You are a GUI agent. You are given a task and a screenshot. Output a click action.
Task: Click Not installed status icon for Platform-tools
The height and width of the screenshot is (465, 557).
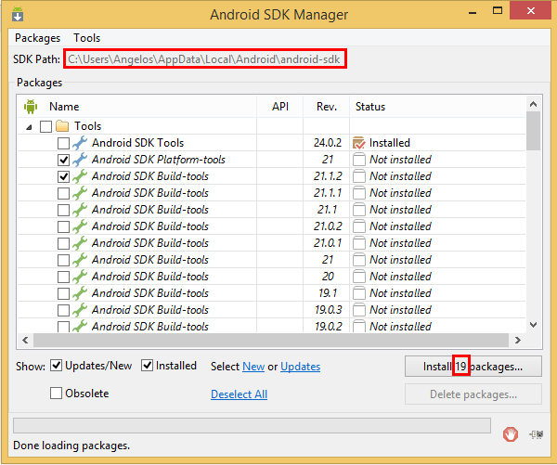[x=358, y=160]
